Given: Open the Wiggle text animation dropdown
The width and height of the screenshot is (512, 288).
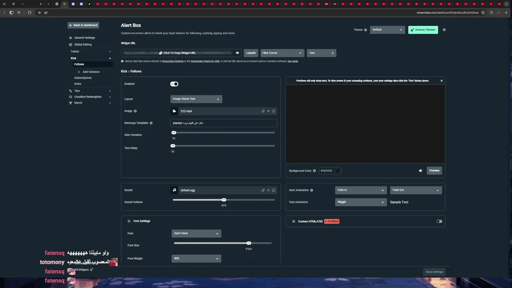Looking at the screenshot, I should (360, 202).
